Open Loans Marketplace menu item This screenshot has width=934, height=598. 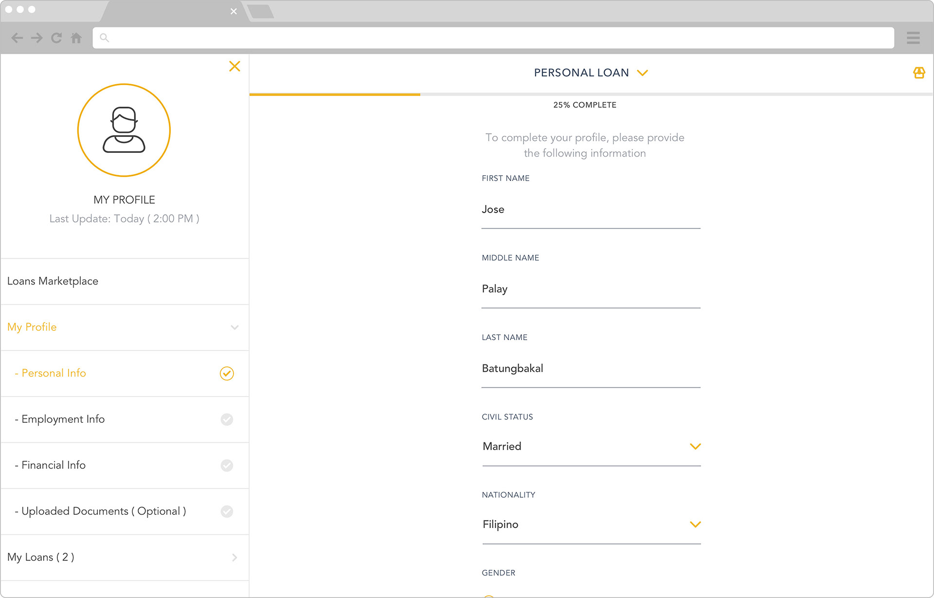[125, 281]
